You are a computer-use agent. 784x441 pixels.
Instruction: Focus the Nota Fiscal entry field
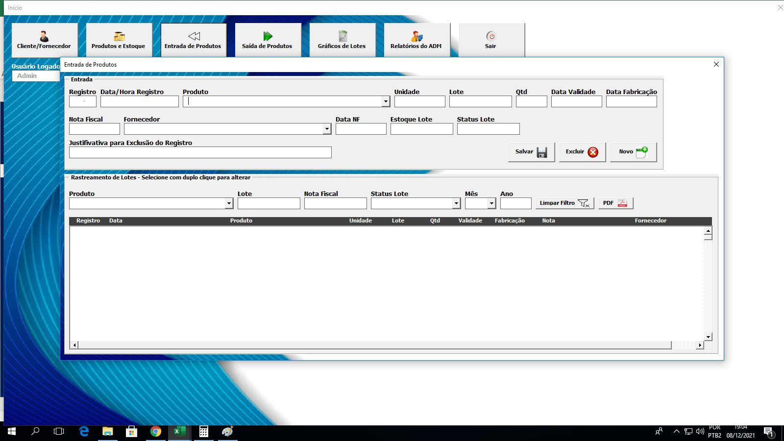94,129
